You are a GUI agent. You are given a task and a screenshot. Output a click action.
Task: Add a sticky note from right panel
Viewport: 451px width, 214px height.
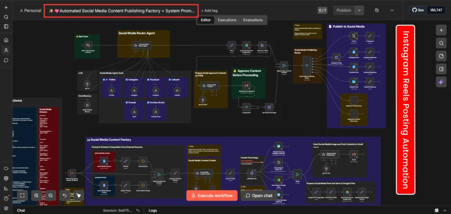(x=441, y=56)
